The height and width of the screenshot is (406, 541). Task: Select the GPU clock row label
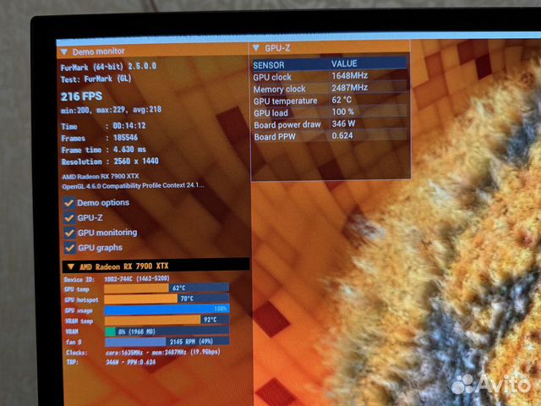pyautogui.click(x=272, y=77)
